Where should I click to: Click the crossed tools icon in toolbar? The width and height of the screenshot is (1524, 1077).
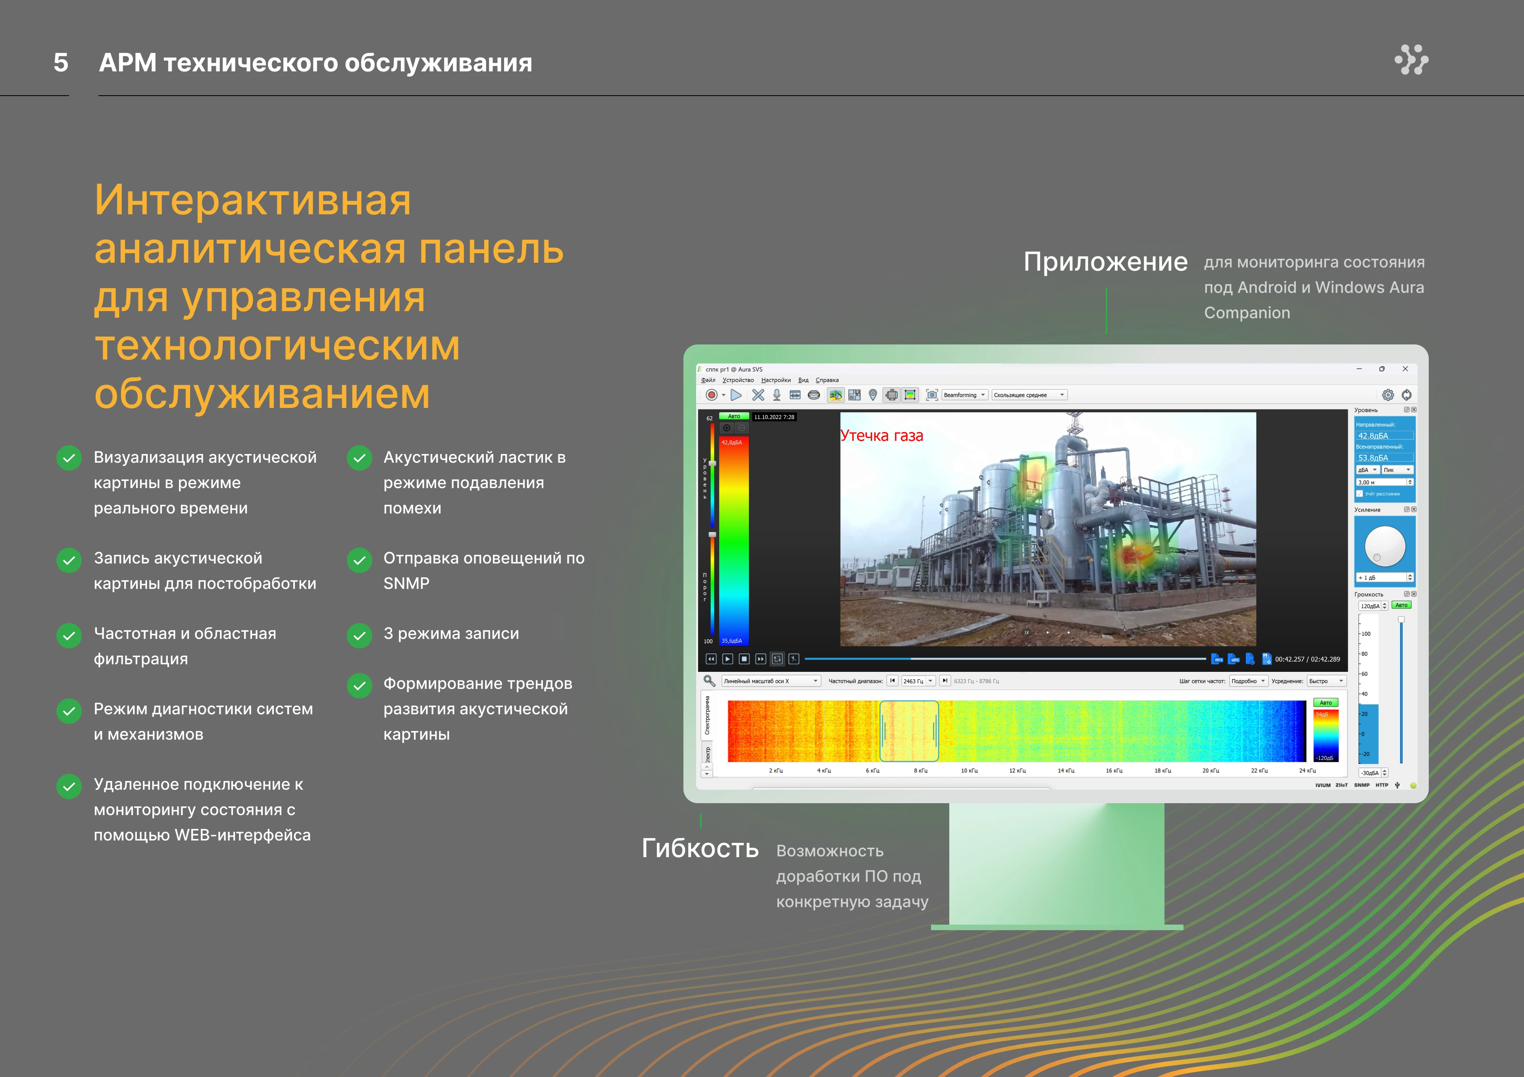point(758,395)
